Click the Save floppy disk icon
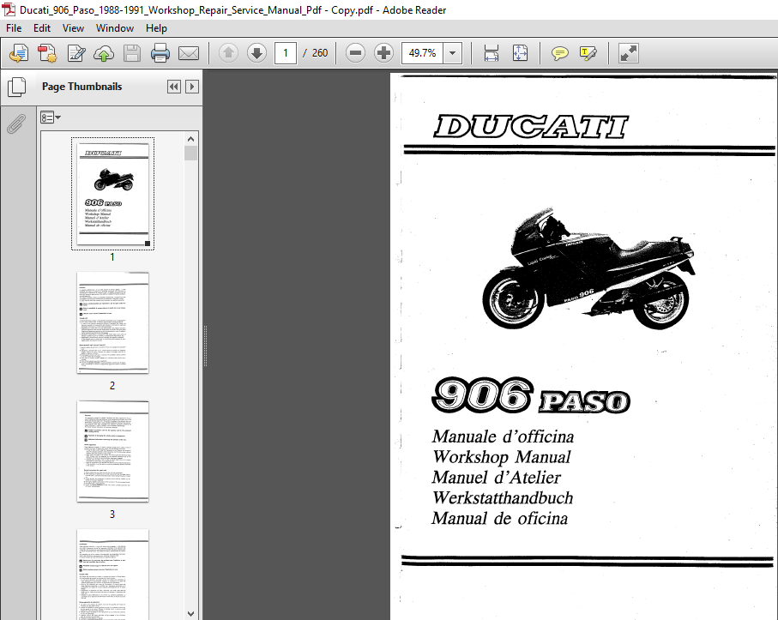This screenshot has width=778, height=620. (131, 53)
